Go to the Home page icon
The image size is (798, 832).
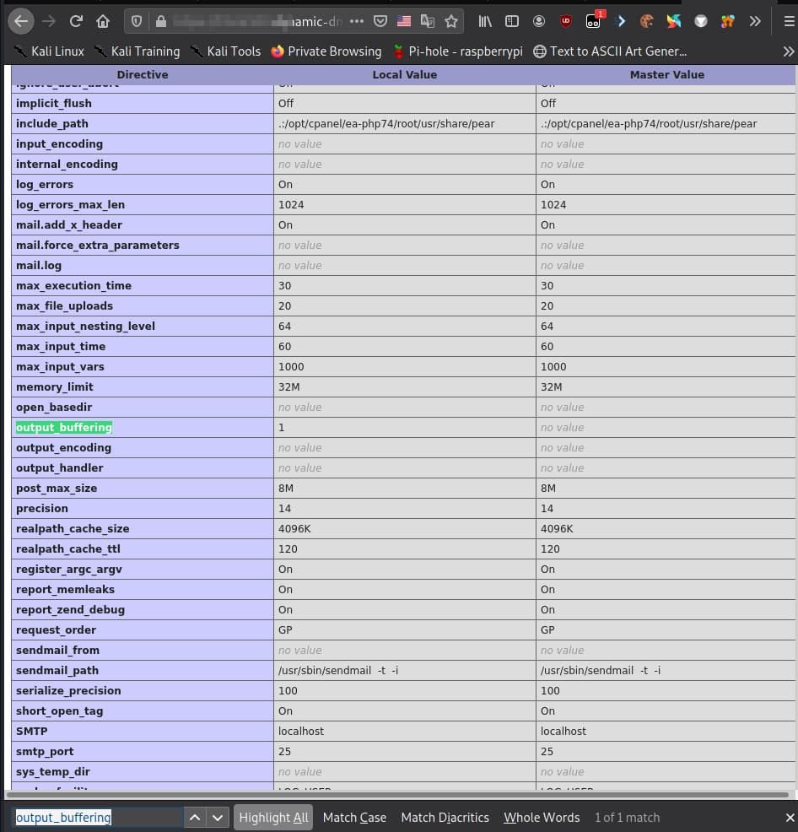click(x=102, y=21)
